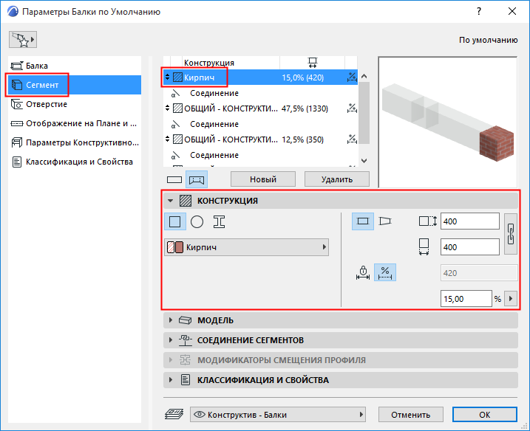Select the Сегмент page in sidebar
The width and height of the screenshot is (530, 431).
pyautogui.click(x=75, y=85)
